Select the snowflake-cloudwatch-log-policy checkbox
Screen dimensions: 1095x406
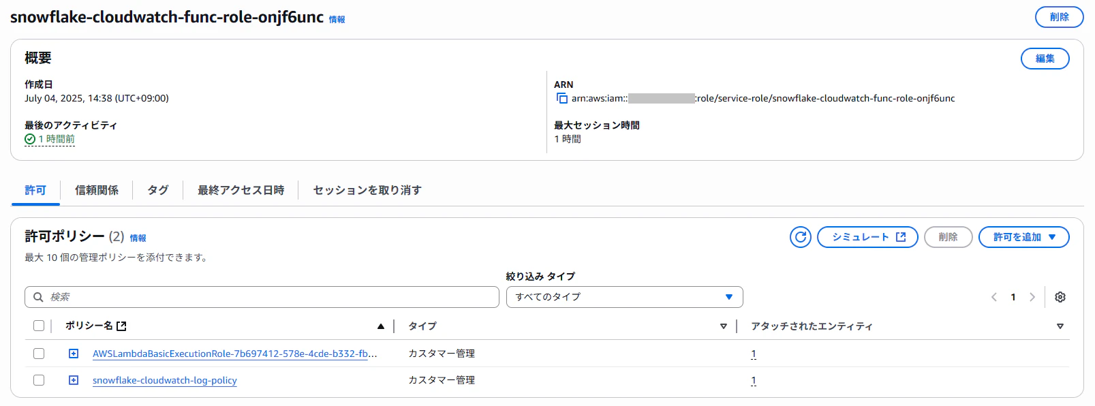pos(39,380)
